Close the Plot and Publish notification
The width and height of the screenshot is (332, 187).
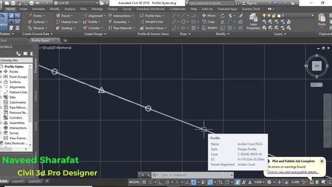point(322,161)
